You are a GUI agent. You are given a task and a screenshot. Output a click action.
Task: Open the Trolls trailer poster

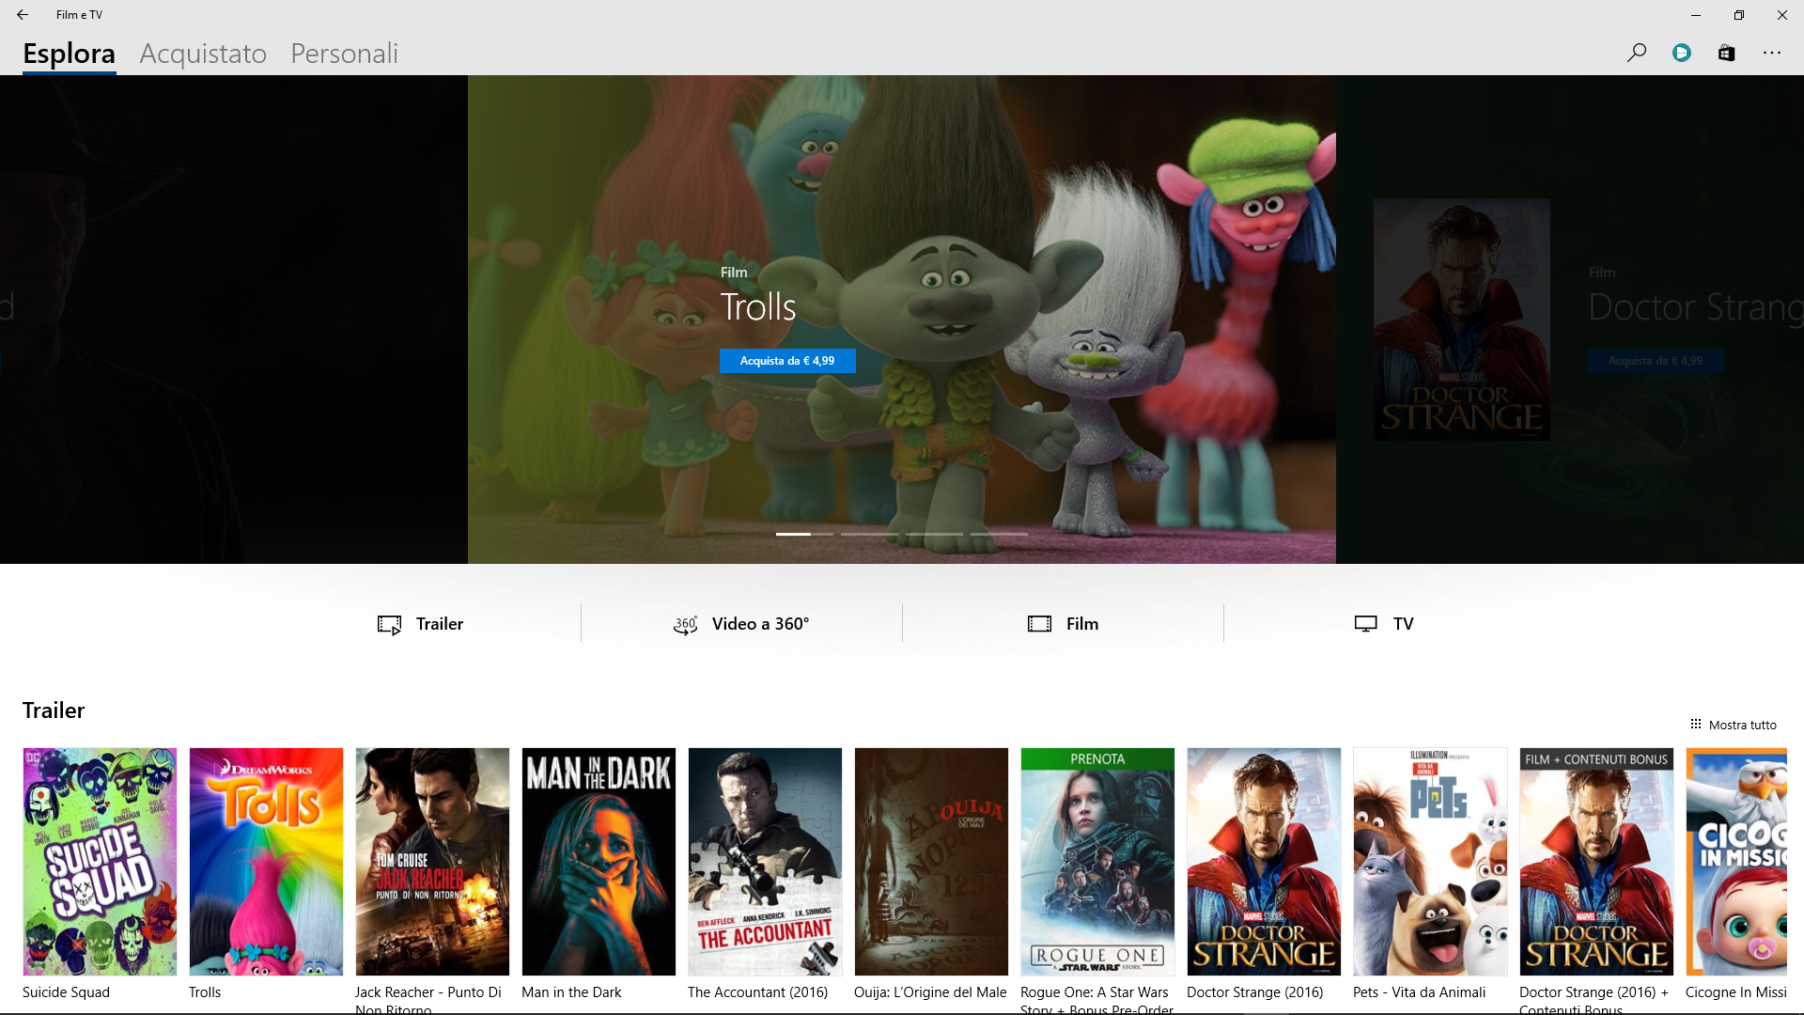point(266,862)
